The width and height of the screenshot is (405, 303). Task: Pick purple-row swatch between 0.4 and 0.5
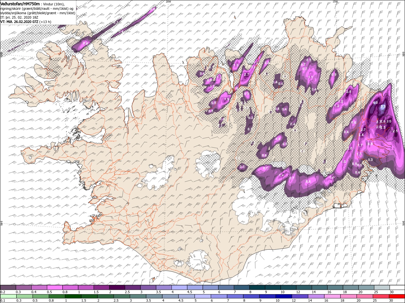pos(39,288)
